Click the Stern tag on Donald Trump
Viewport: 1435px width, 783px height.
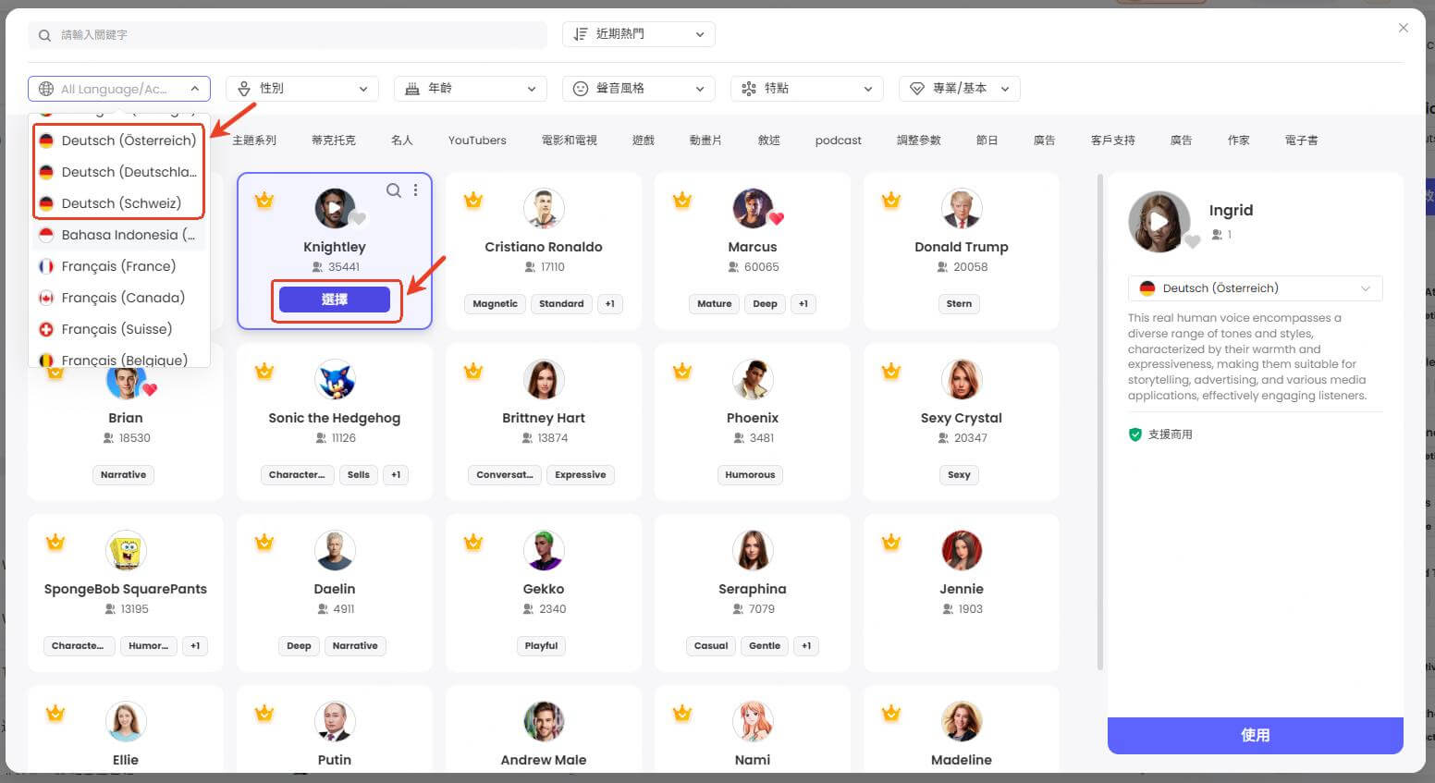coord(960,304)
